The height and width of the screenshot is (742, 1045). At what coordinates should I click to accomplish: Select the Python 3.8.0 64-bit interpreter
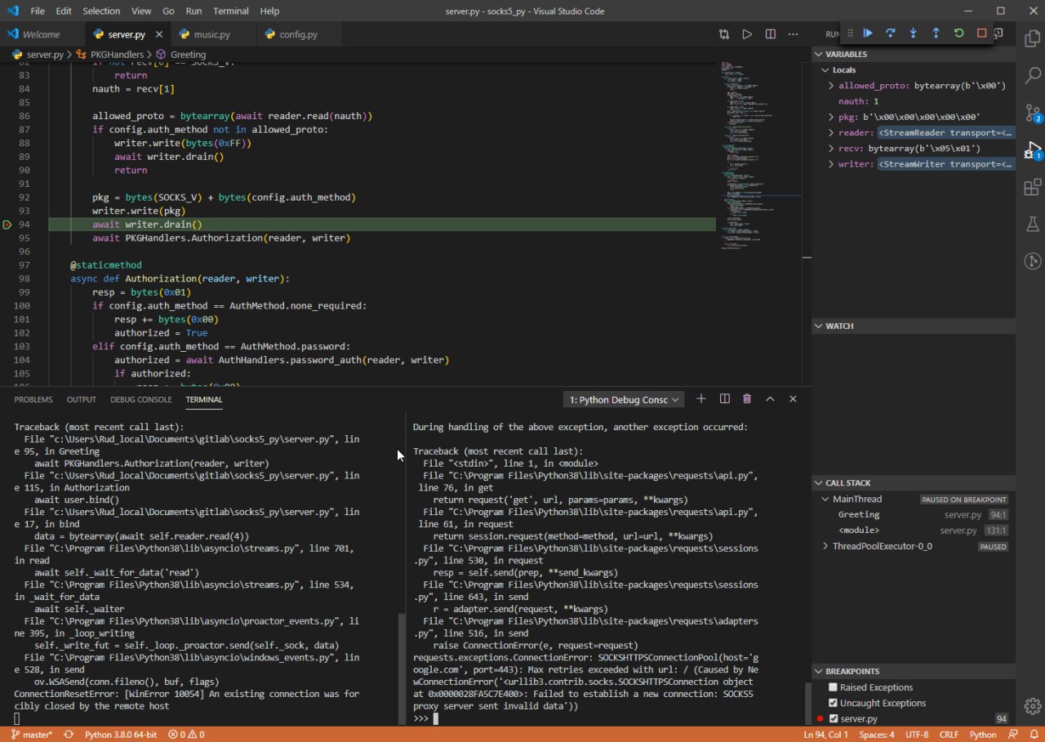121,735
